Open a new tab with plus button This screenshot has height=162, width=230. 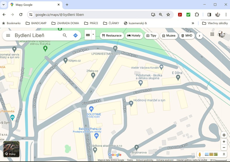67,5
